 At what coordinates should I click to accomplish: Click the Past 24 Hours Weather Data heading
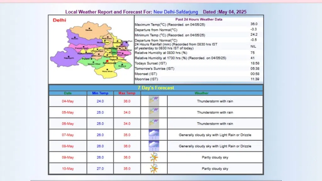click(x=199, y=19)
